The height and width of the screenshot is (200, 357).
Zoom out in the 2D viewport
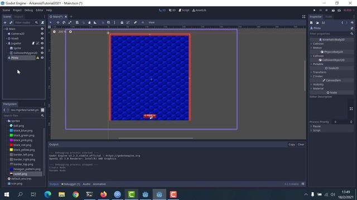pyautogui.click(x=54, y=32)
